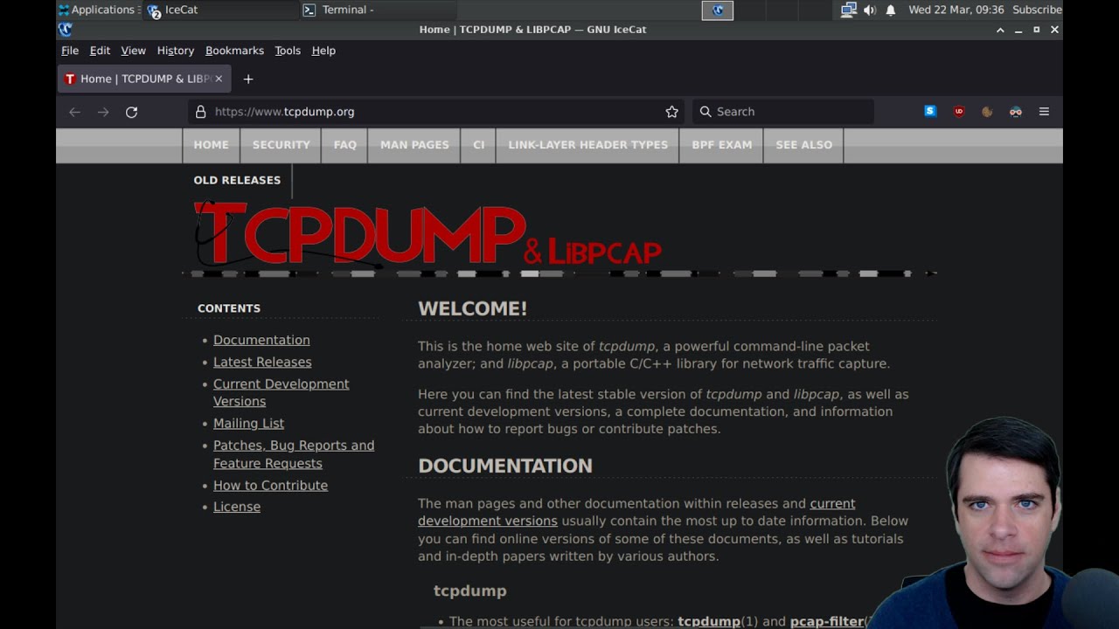The height and width of the screenshot is (629, 1119).
Task: Open the uBlock Origin extension
Action: [x=959, y=112]
